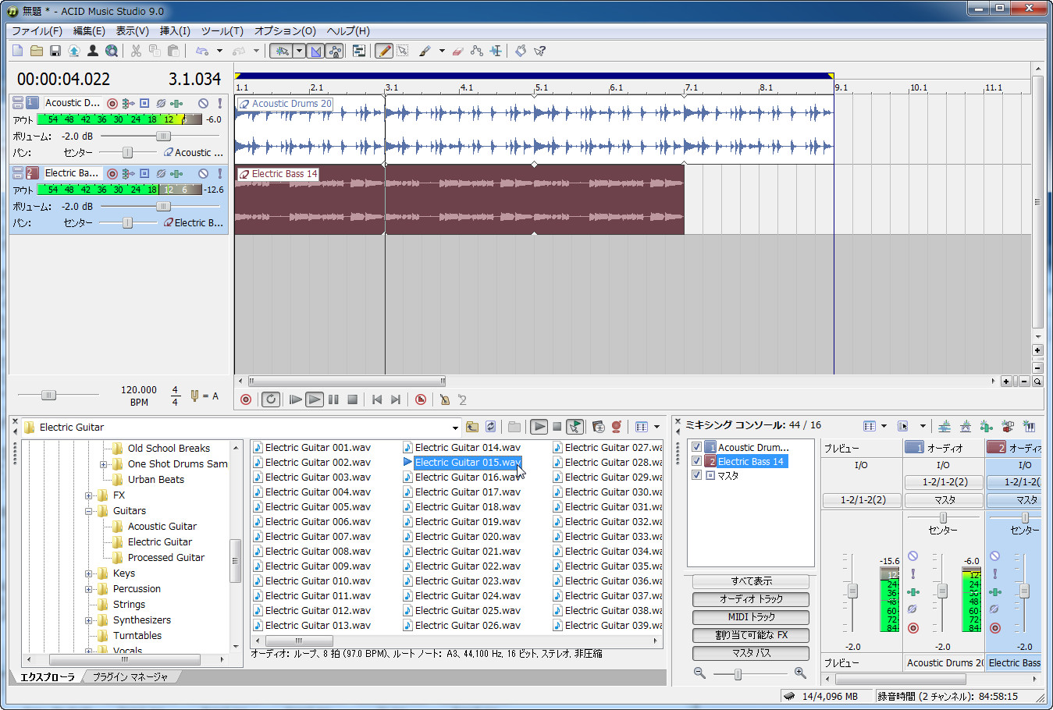Open the Electric Guitar folder path dropdown

[455, 428]
